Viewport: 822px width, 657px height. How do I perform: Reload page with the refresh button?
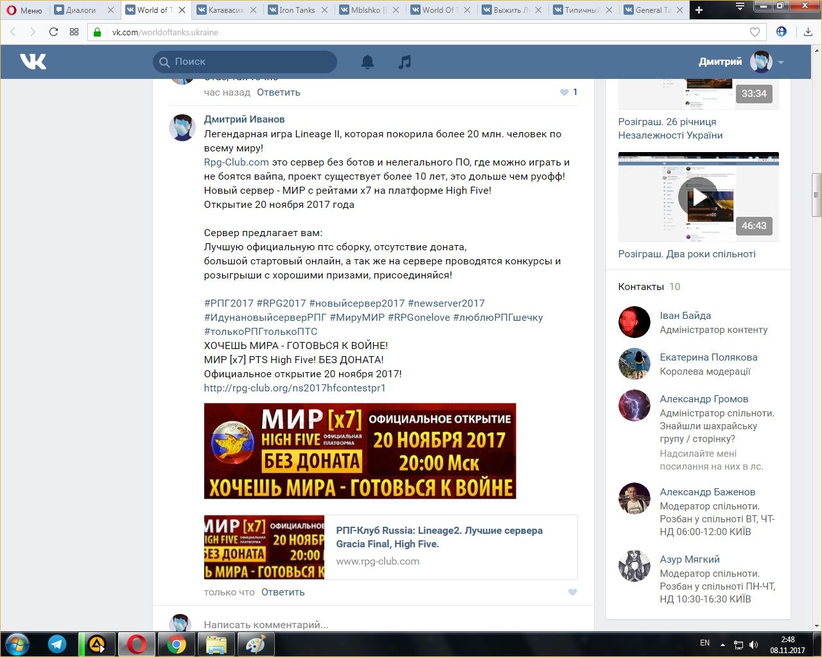click(x=53, y=31)
